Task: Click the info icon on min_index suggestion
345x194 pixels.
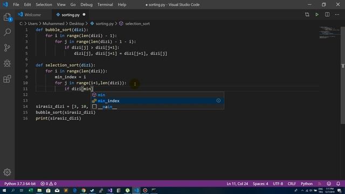Action: click(x=218, y=101)
